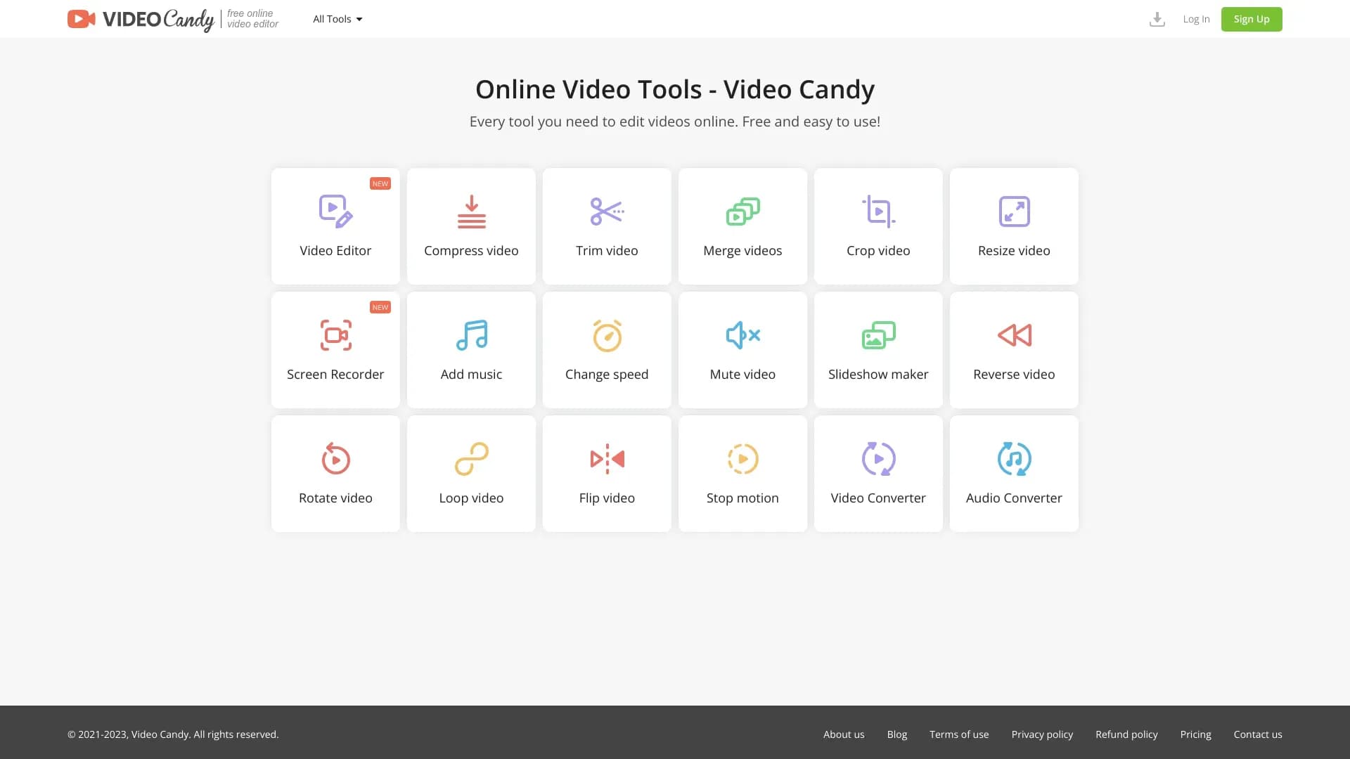Open the Video Editor tool icon
The image size is (1350, 759).
point(335,212)
